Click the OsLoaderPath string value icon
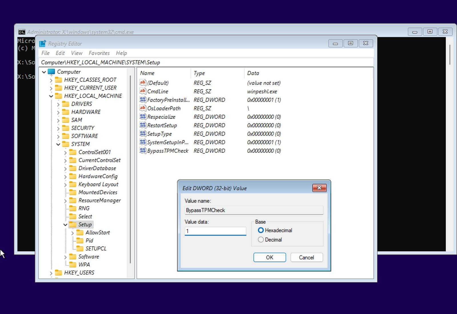 coord(143,108)
